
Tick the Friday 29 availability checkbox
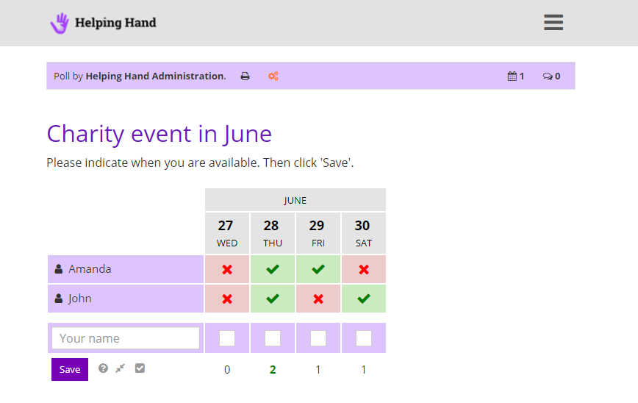click(318, 338)
